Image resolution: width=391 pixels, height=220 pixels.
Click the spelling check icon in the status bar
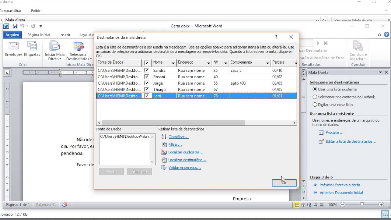point(65,204)
